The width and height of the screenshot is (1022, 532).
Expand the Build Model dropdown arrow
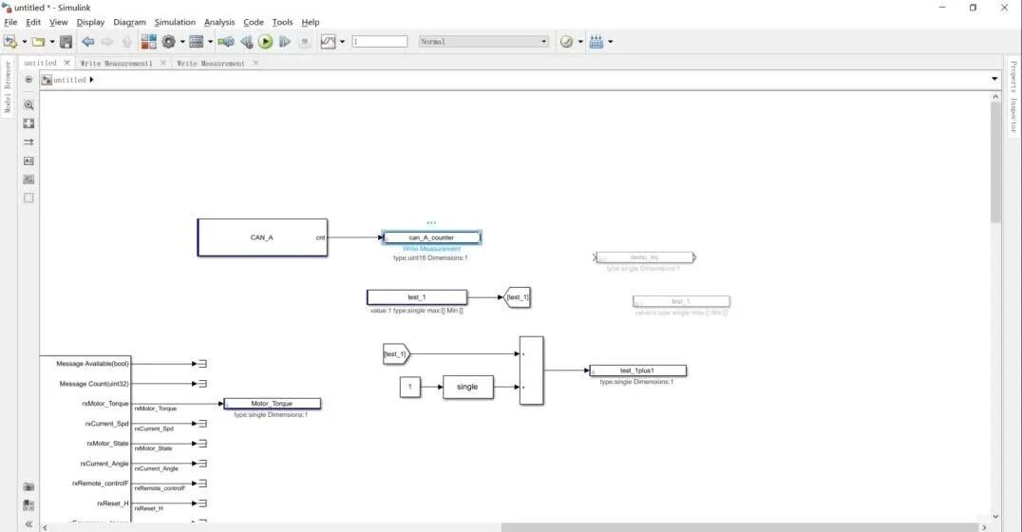pyautogui.click(x=610, y=42)
